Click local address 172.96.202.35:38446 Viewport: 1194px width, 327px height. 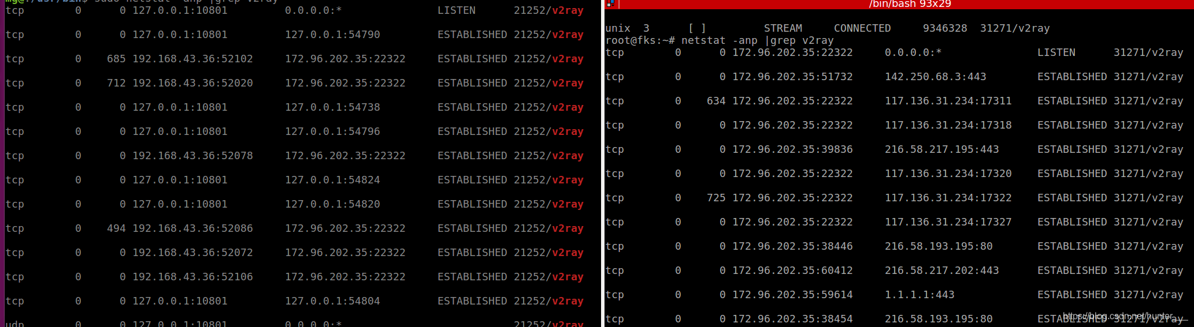pyautogui.click(x=792, y=246)
